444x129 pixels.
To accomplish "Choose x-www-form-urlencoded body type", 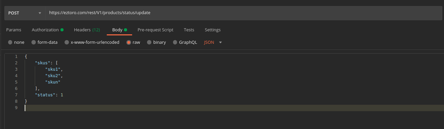I will [67, 42].
